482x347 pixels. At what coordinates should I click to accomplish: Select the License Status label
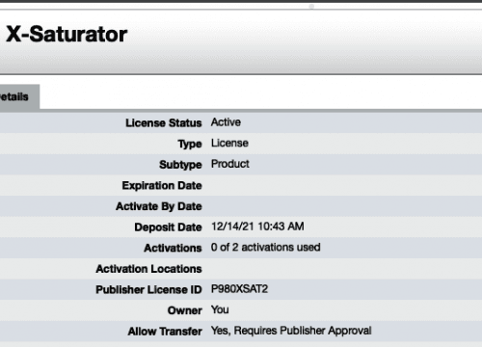point(164,123)
